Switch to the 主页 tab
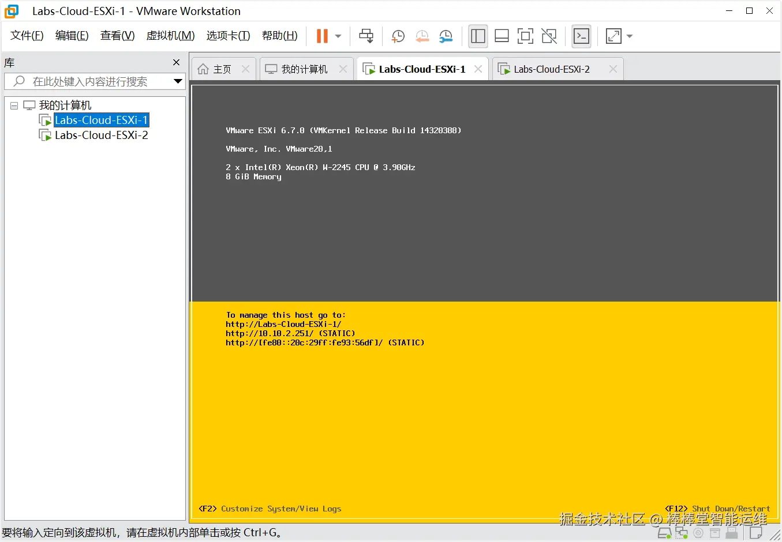 pos(222,69)
